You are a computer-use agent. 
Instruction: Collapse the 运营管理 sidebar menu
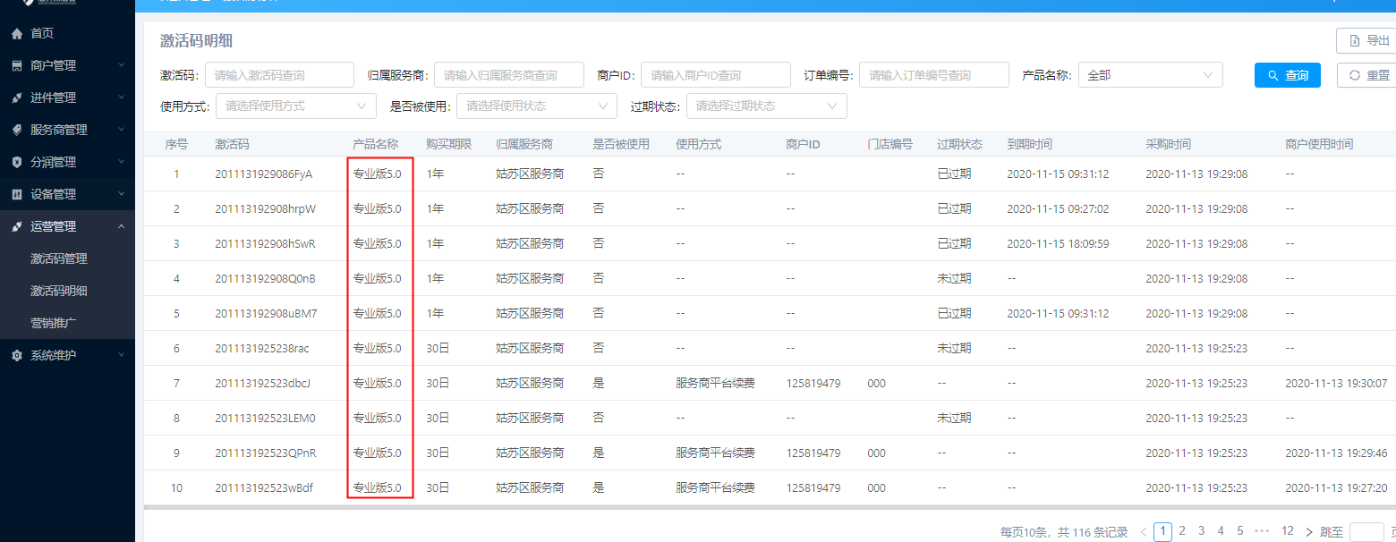pos(121,226)
